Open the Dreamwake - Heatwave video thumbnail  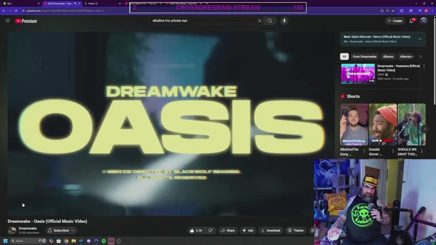(358, 73)
